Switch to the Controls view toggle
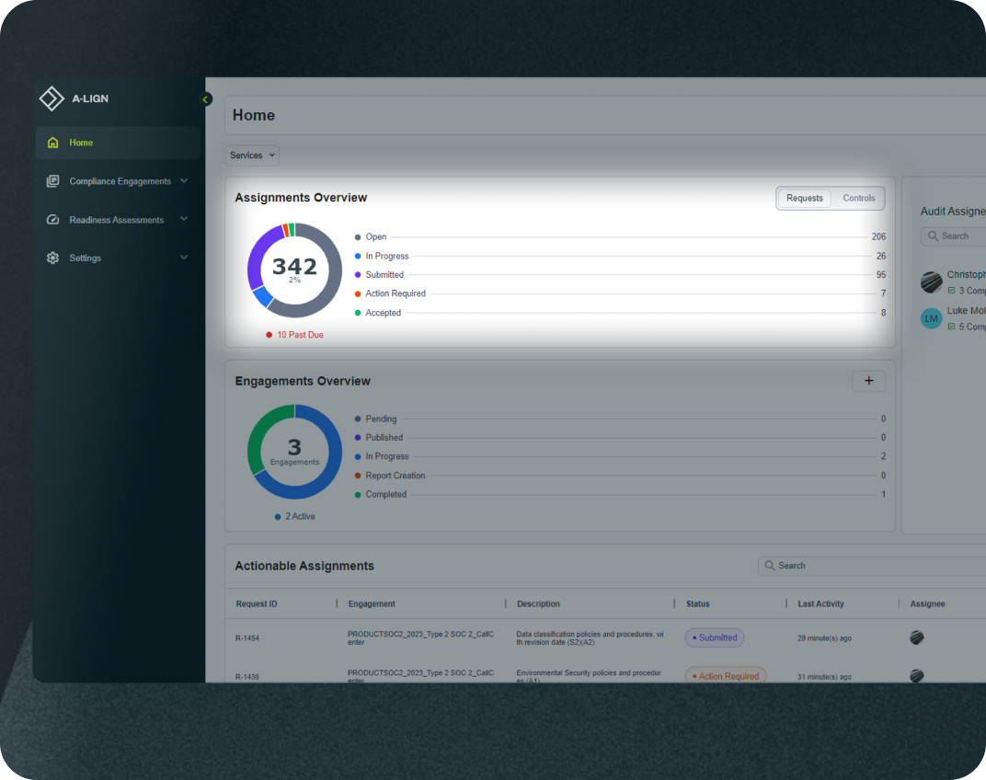This screenshot has width=986, height=780. [858, 198]
